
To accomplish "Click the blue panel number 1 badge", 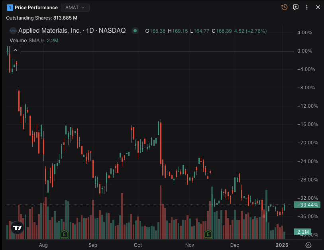I will 10,8.
